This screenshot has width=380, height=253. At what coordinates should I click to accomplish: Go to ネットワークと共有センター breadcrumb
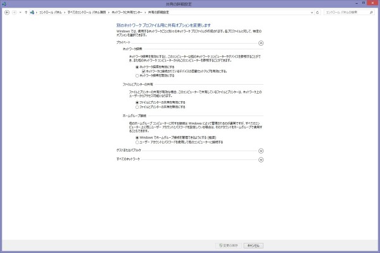(127, 12)
